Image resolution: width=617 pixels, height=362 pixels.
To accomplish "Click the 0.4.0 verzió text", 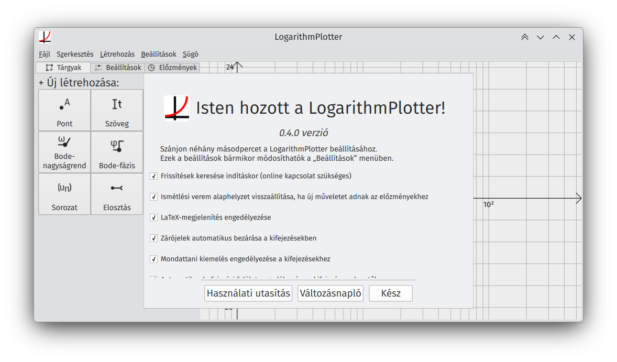I will pyautogui.click(x=303, y=133).
